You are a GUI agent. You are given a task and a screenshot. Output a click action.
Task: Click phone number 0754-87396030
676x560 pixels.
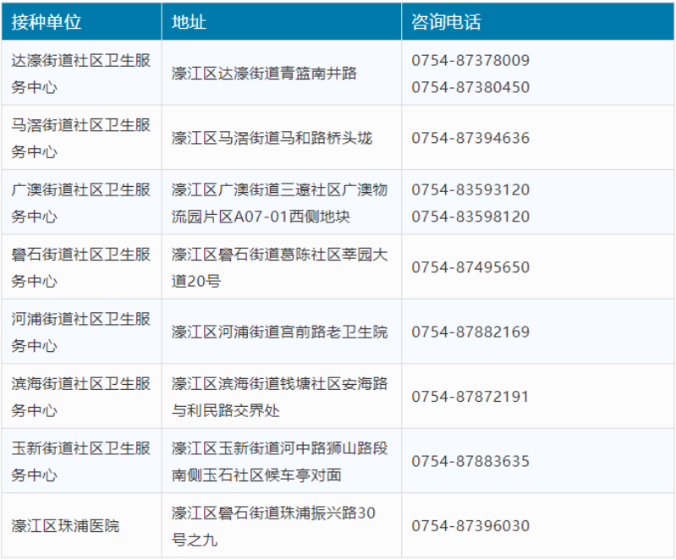point(470,525)
